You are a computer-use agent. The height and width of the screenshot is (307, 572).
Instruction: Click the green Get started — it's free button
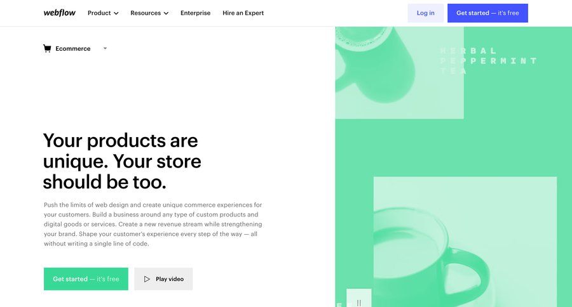[86, 279]
